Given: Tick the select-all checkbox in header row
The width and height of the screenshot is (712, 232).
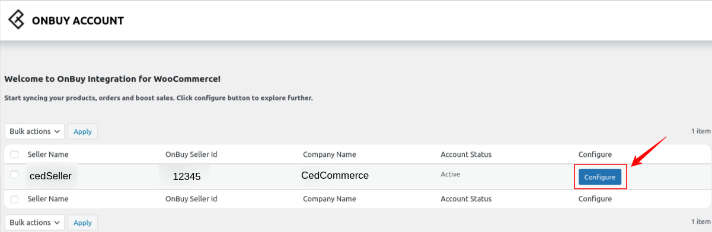Looking at the screenshot, I should pyautogui.click(x=14, y=154).
